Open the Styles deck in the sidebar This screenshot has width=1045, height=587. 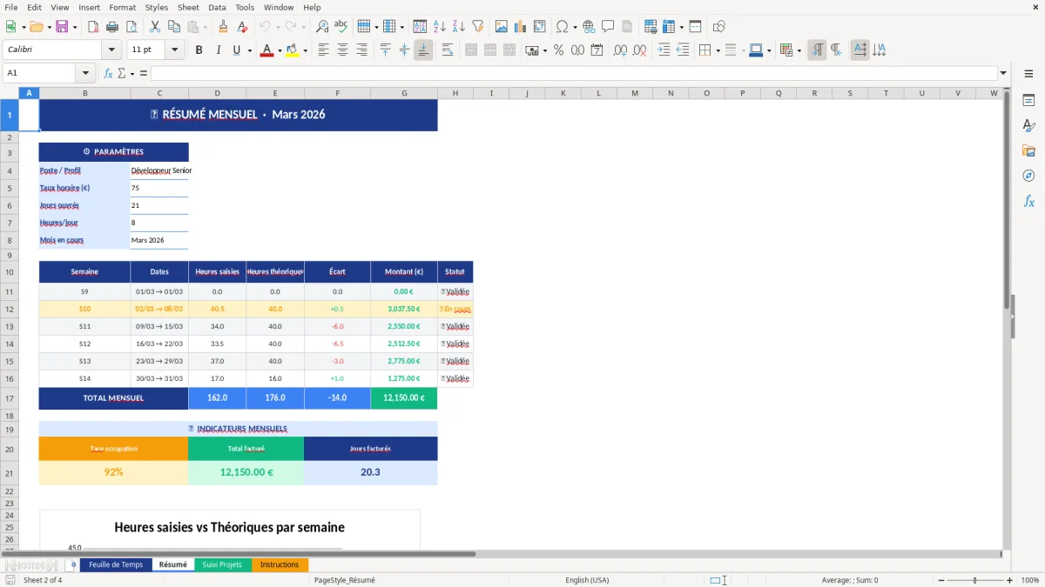[x=1028, y=127]
